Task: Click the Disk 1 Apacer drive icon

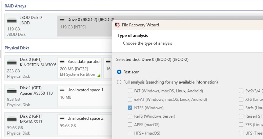Action: [12, 91]
